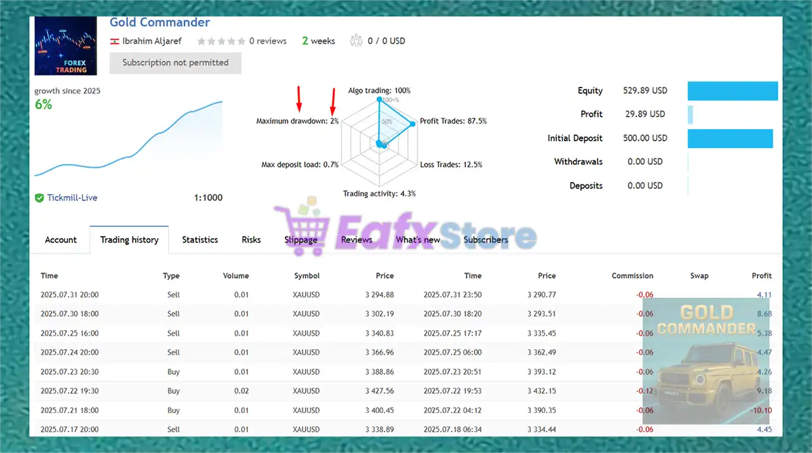Open the Reviews tab

pyautogui.click(x=357, y=239)
